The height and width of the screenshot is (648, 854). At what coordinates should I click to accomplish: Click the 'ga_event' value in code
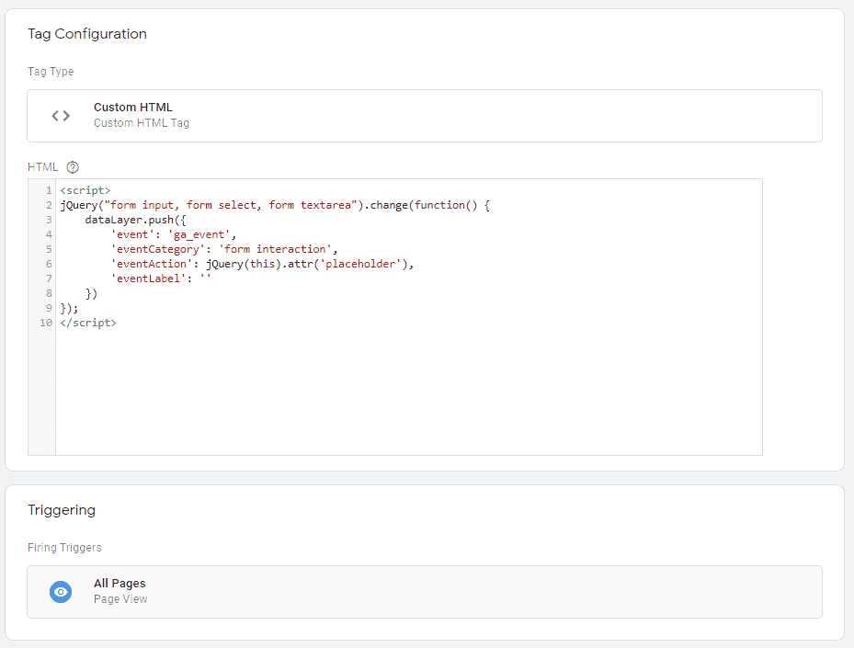[x=199, y=234]
